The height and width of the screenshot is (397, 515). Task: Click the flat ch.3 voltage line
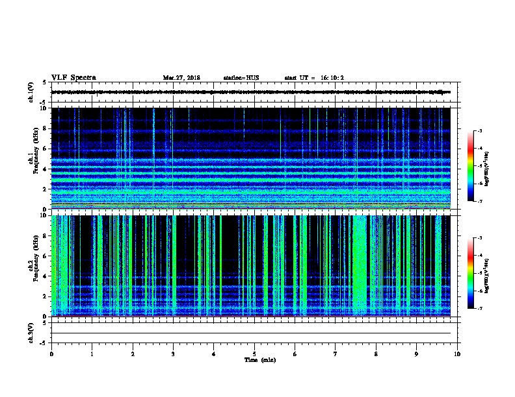(250, 333)
